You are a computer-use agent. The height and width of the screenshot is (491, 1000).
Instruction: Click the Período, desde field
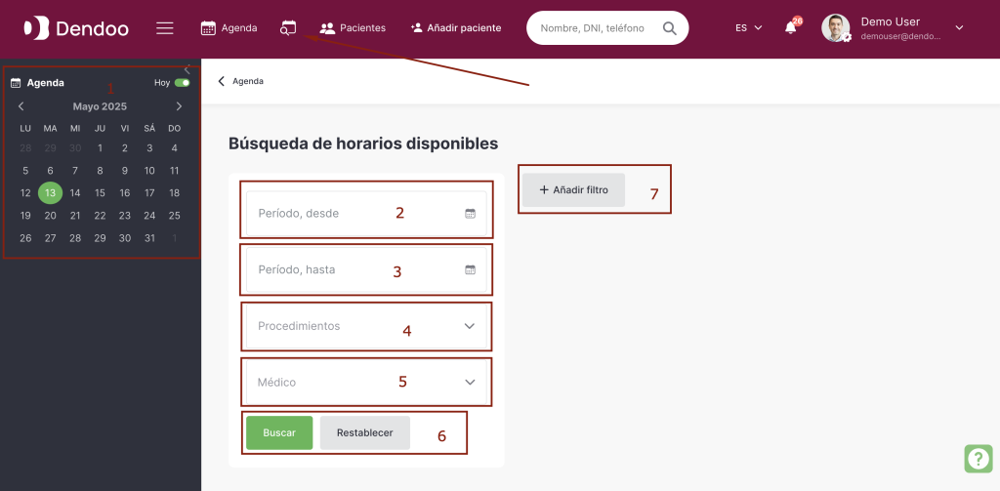366,214
